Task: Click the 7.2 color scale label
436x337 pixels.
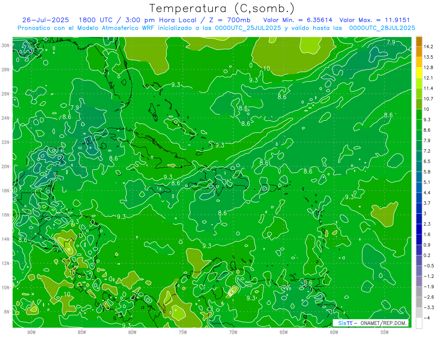Action: point(427,151)
